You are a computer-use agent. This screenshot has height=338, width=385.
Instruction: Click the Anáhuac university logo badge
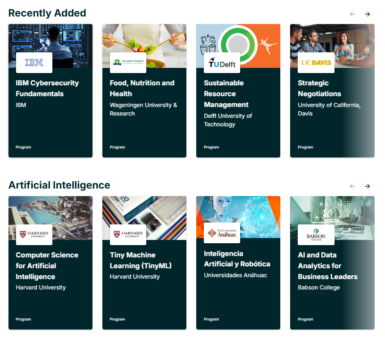(222, 234)
